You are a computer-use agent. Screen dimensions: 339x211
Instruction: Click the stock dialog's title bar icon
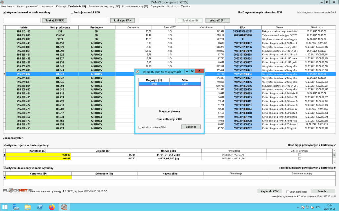138,71
